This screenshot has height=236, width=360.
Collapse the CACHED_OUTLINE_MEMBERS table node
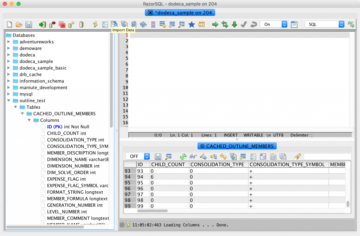tap(22, 114)
